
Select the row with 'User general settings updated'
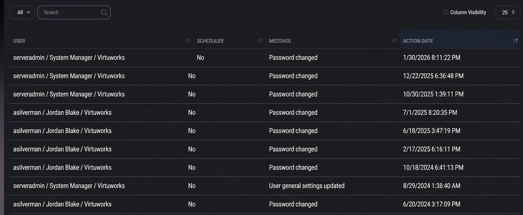click(261, 185)
